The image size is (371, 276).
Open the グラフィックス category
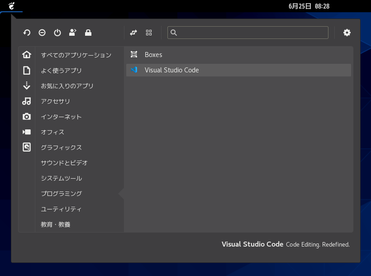[61, 147]
